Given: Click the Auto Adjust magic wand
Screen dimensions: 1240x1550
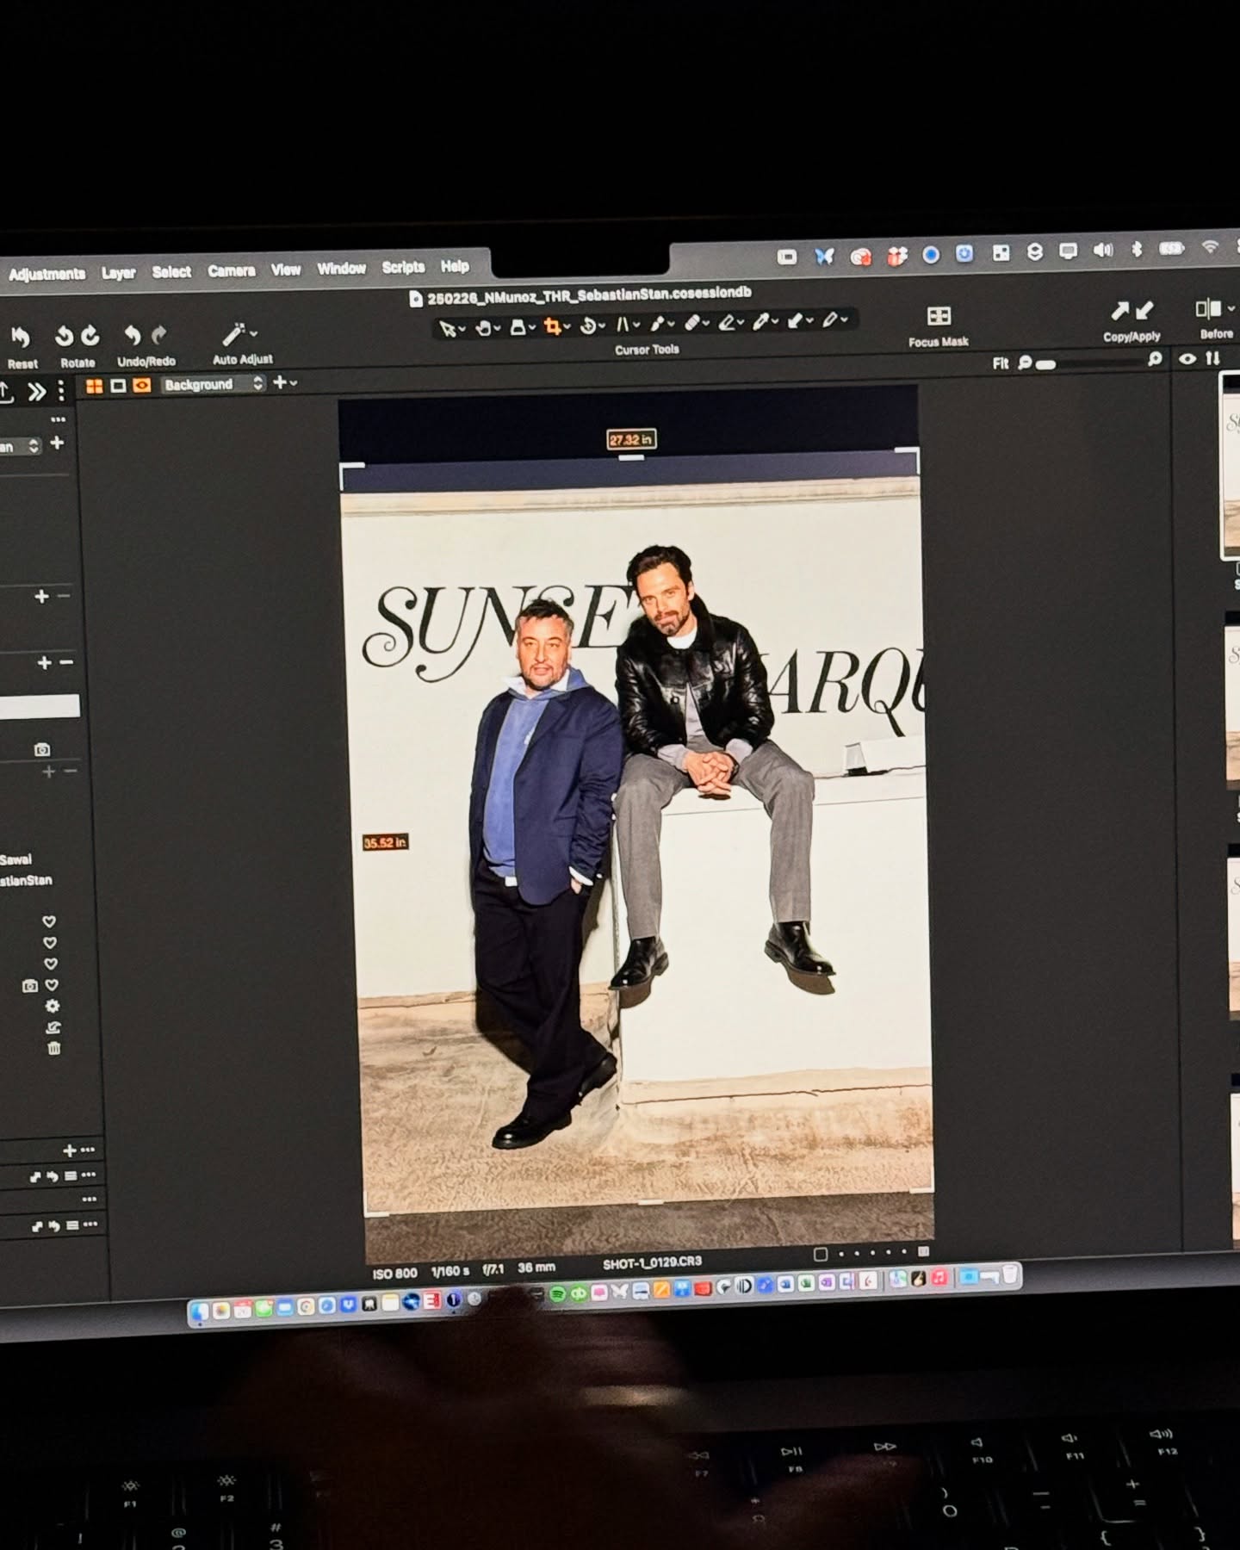Looking at the screenshot, I should (235, 334).
